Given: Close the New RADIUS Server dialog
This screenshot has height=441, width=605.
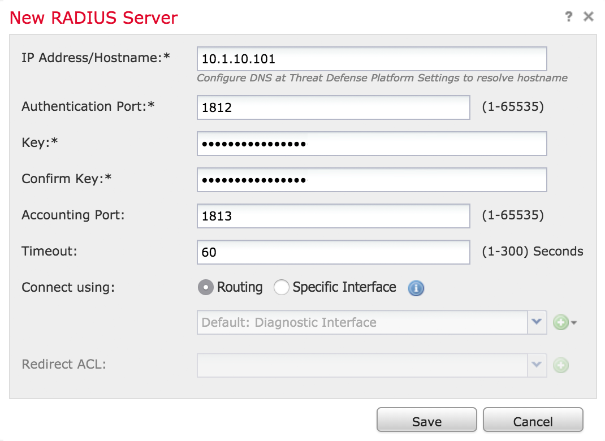Looking at the screenshot, I should tap(589, 16).
